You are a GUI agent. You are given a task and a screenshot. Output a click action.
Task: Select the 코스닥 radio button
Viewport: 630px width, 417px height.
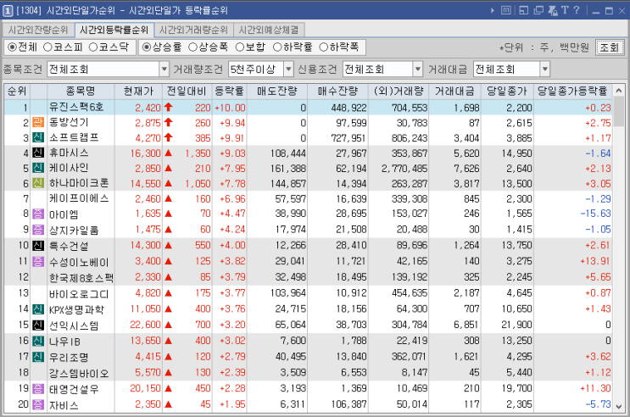coord(93,47)
